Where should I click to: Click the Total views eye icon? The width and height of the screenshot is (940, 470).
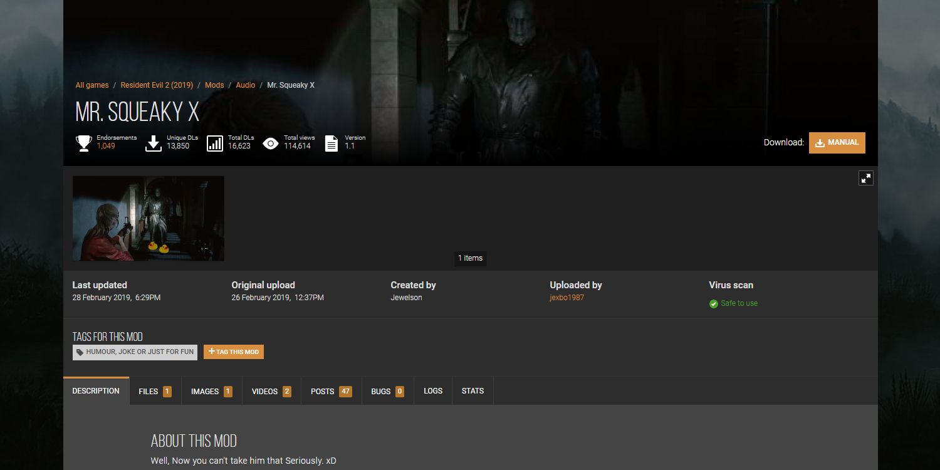click(270, 144)
